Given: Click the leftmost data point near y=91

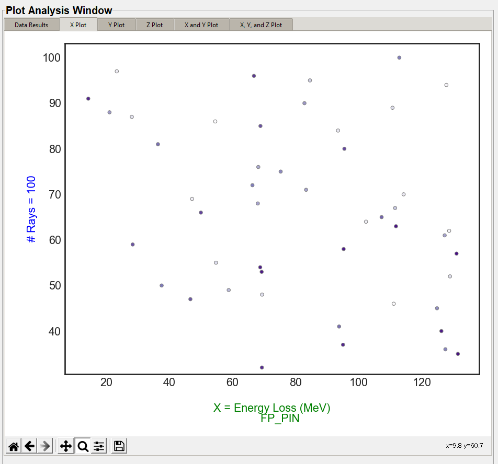Looking at the screenshot, I should pos(88,99).
